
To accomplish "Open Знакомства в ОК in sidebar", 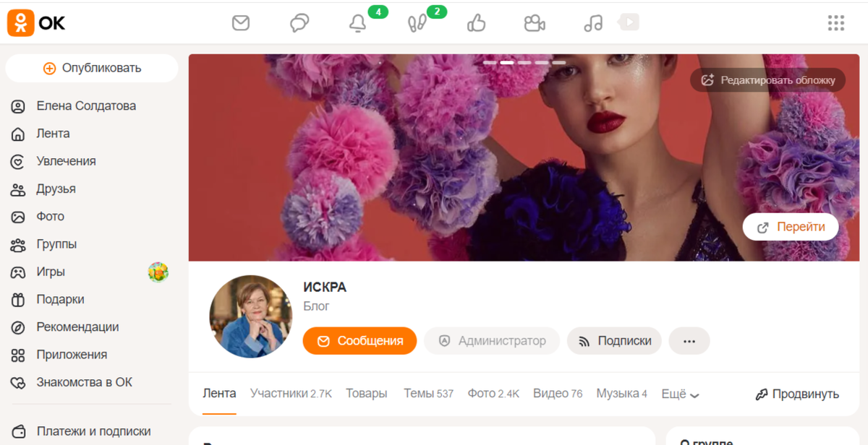I will [x=84, y=382].
